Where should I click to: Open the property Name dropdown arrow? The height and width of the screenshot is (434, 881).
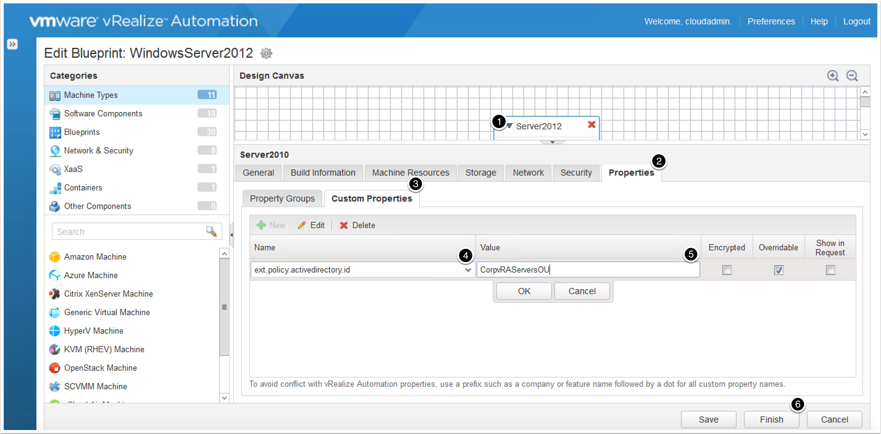click(x=468, y=270)
